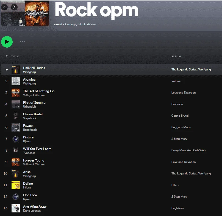222x216 pixels.
Task: Open Every Moss And Cob Web album
Action: point(188,150)
